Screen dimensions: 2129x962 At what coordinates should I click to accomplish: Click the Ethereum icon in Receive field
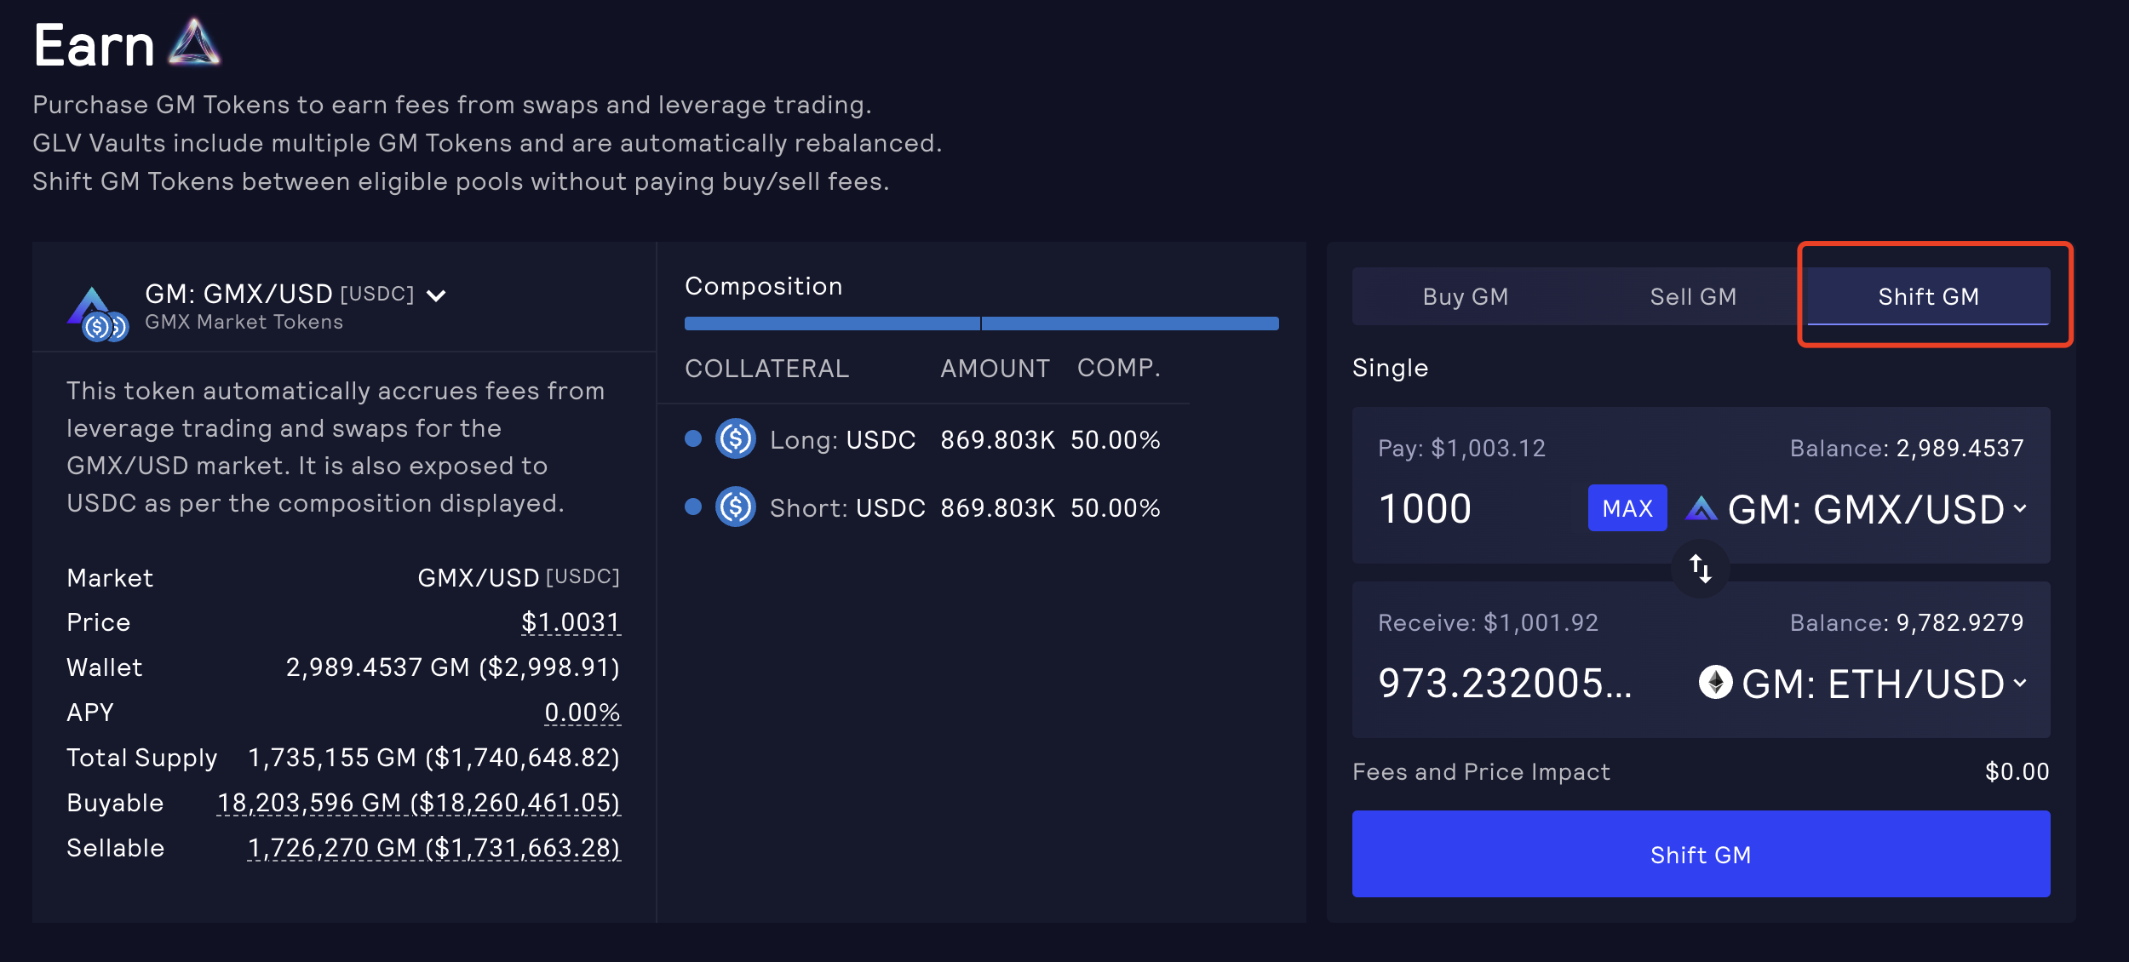pos(1715,683)
